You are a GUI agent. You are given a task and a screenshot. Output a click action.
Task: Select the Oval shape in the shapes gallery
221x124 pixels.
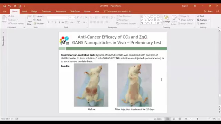[155, 17]
